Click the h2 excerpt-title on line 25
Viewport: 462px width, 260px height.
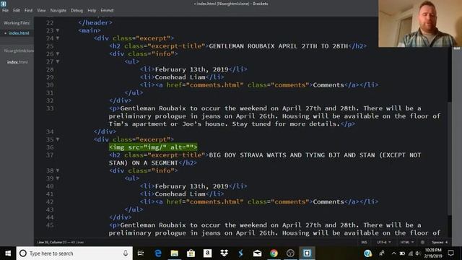click(237, 46)
